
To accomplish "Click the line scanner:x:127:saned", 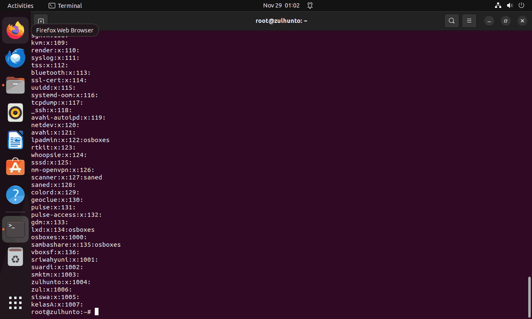I will [x=66, y=177].
